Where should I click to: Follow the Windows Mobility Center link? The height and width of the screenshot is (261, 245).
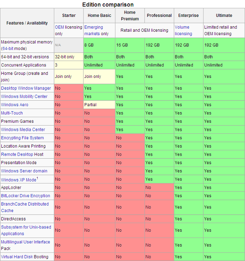click(24, 96)
